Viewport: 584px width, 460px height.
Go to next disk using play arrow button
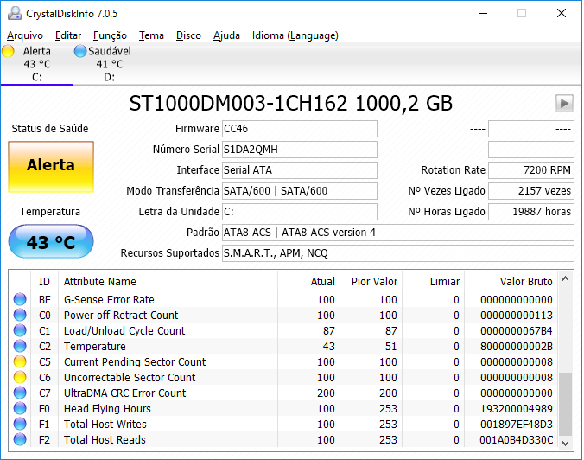click(564, 103)
